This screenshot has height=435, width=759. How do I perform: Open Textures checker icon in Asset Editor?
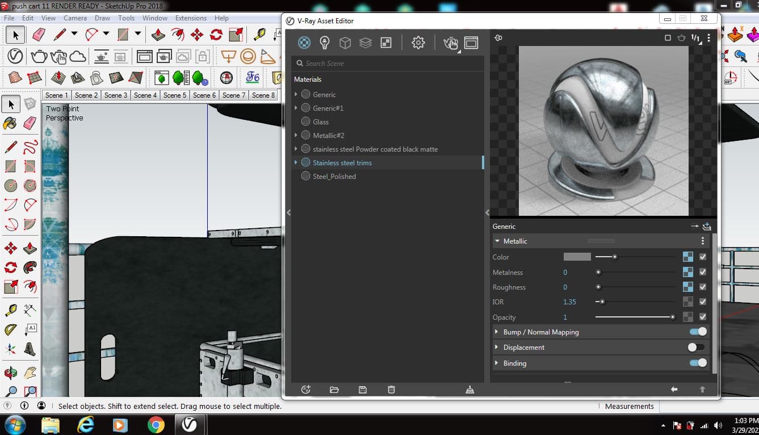pyautogui.click(x=386, y=43)
